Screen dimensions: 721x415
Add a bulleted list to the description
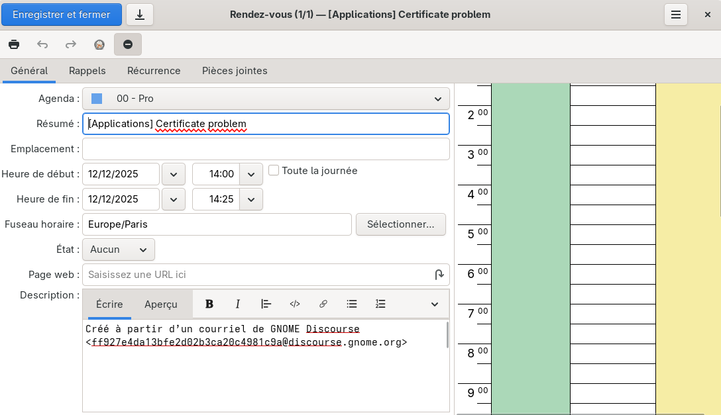(352, 304)
